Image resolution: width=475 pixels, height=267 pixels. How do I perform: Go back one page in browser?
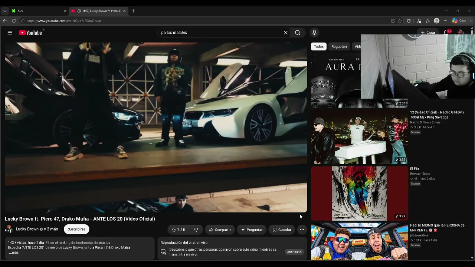tap(5, 21)
